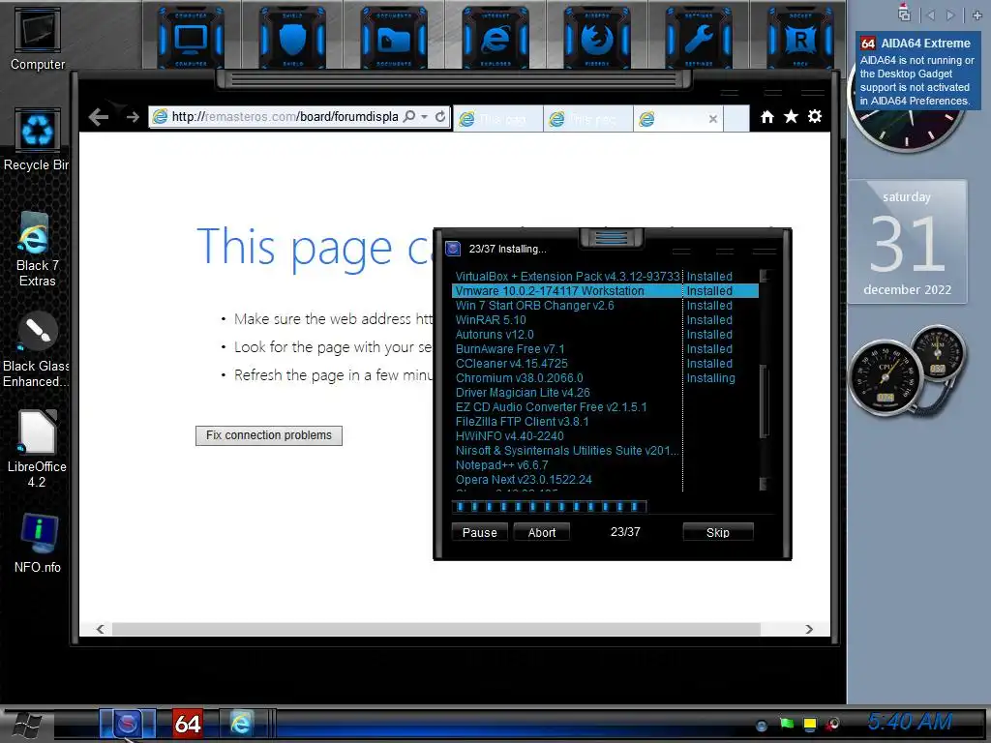Select Driver Magician Lite v4.26 row
This screenshot has width=991, height=743.
pyautogui.click(x=605, y=393)
